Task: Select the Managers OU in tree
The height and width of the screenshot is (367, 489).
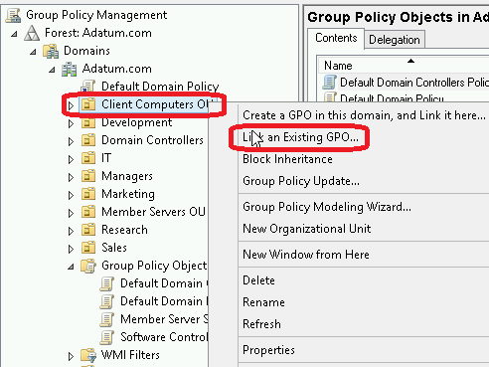Action: [x=127, y=176]
